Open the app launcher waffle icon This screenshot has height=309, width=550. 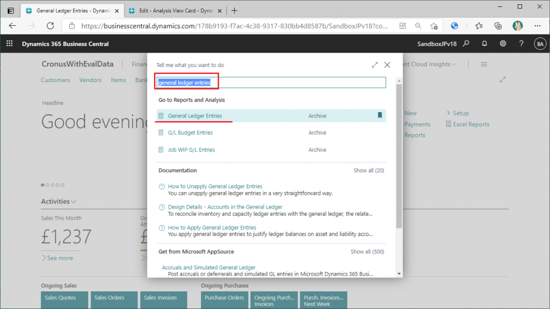(10, 43)
